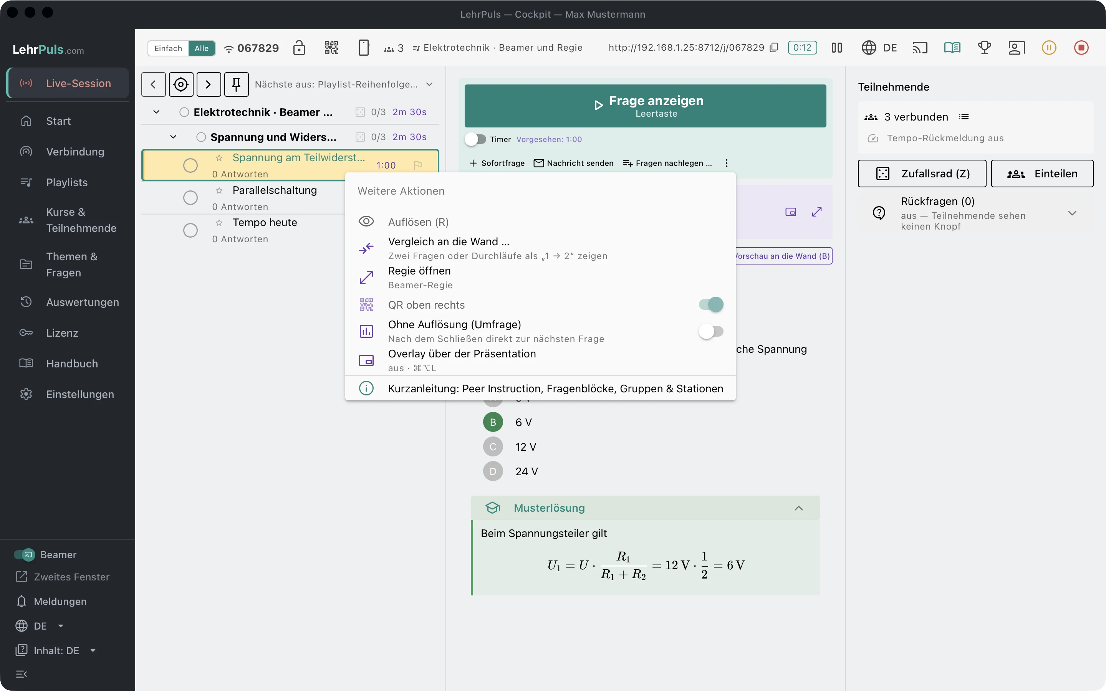Open the handbook book icon in toolbar

(952, 48)
